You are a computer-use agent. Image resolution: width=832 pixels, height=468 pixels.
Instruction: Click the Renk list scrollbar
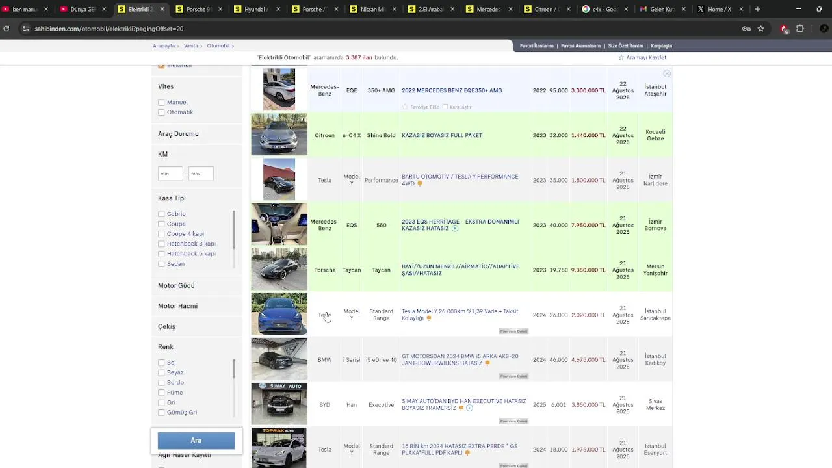pos(234,369)
